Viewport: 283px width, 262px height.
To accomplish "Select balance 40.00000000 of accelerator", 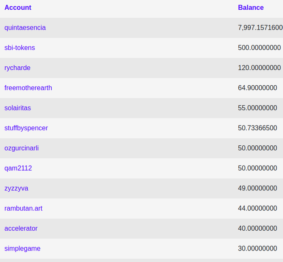I will (x=257, y=228).
